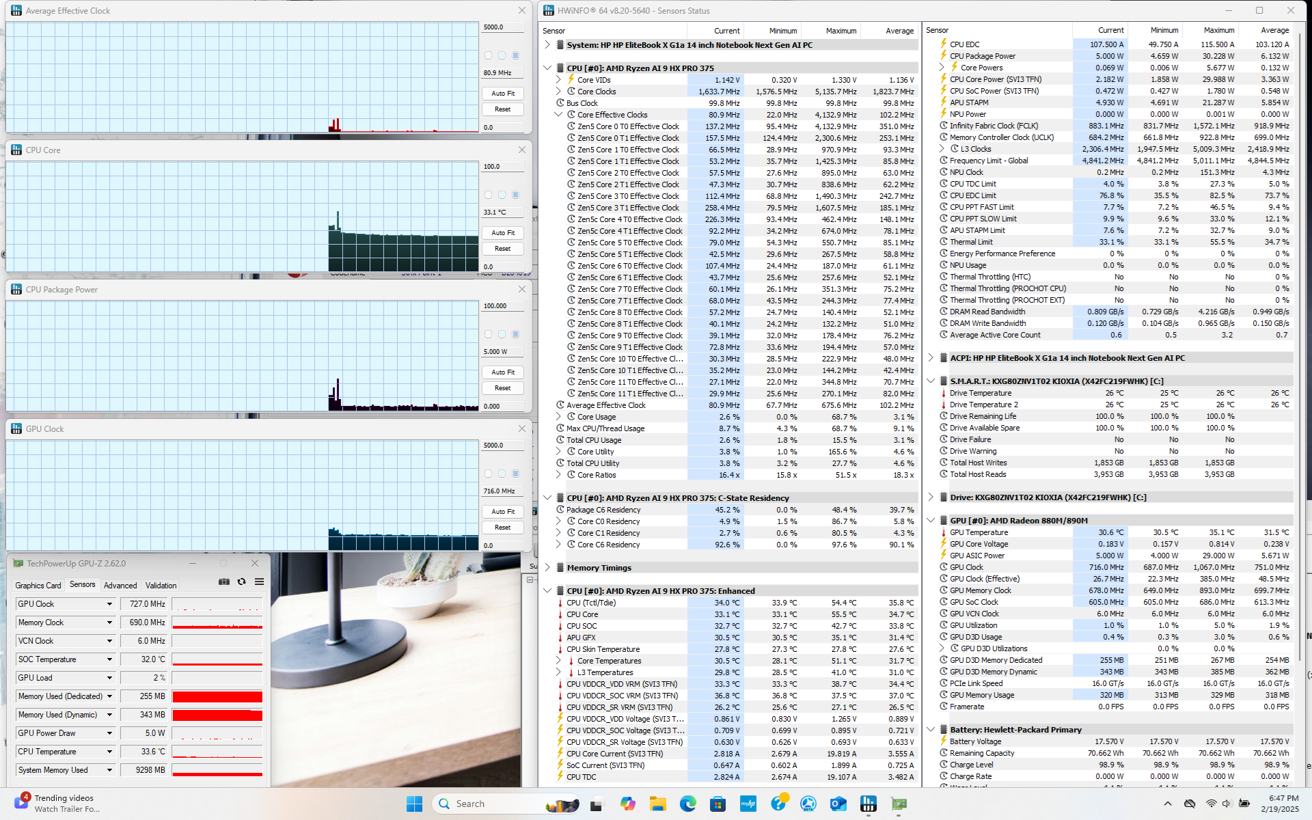Open GPU Load sensor dropdown
The image size is (1312, 820).
pyautogui.click(x=109, y=678)
